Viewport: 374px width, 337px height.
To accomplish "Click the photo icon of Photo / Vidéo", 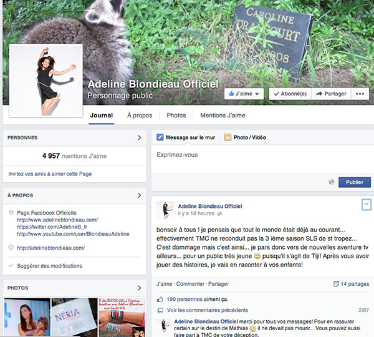I will pyautogui.click(x=228, y=137).
